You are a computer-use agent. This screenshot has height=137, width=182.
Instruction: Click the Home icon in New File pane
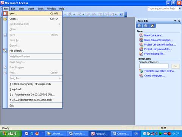(x=152, y=26)
